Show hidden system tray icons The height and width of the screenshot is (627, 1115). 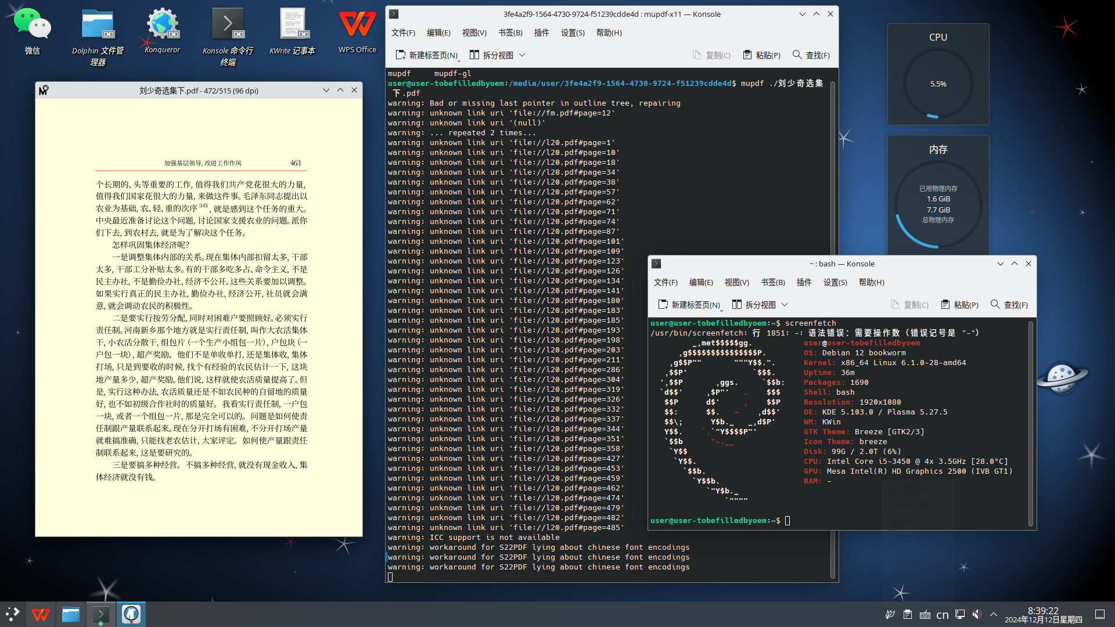coord(994,614)
